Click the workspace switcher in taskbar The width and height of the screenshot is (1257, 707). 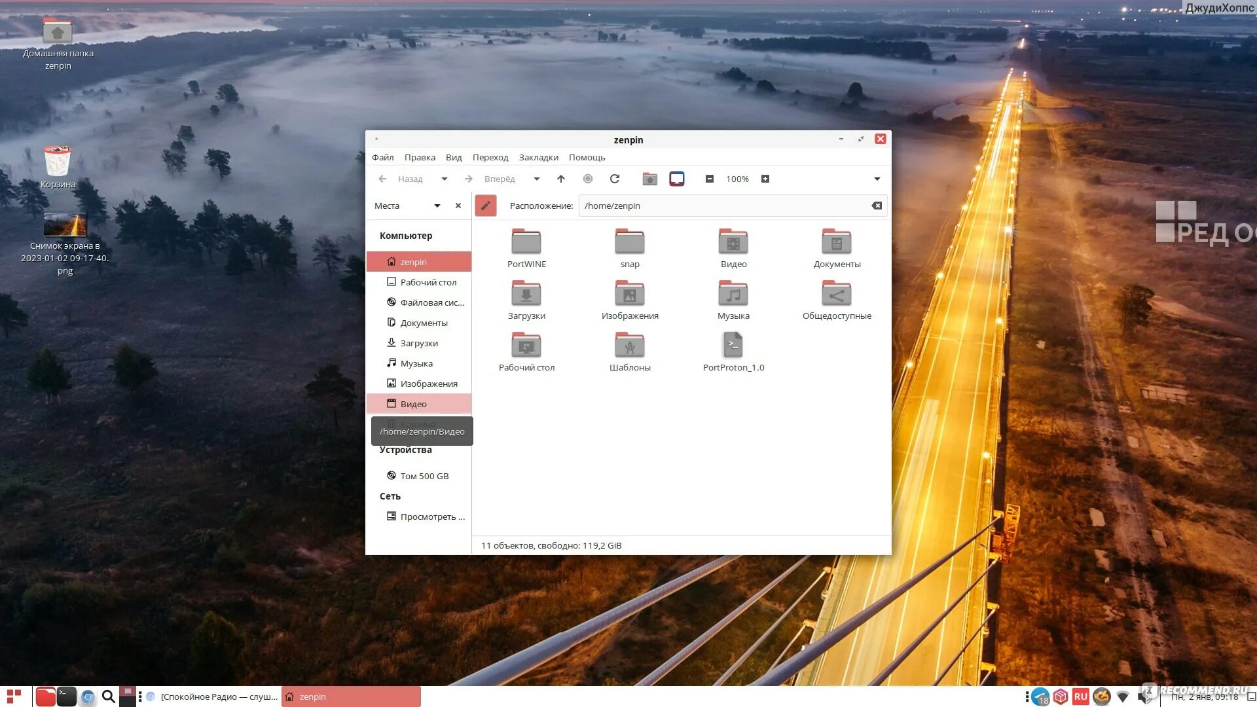click(128, 697)
